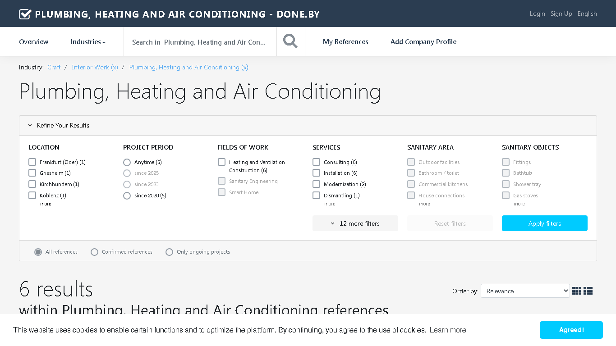Enable Heating and Ventilation Construction checkbox
Viewport: 616px width, 346px height.
(x=221, y=162)
